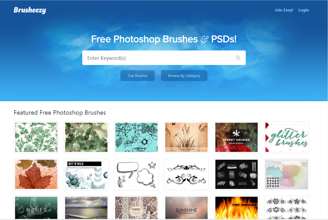Screen dimensions: 328x220
Task: Open the Grass Brushes thumbnail
Action: [x=186, y=137]
